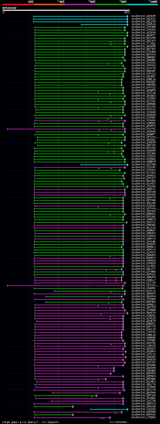
Task: Select the UniRef100_A7Q1M1 entry
Action: pyautogui.click(x=143, y=206)
